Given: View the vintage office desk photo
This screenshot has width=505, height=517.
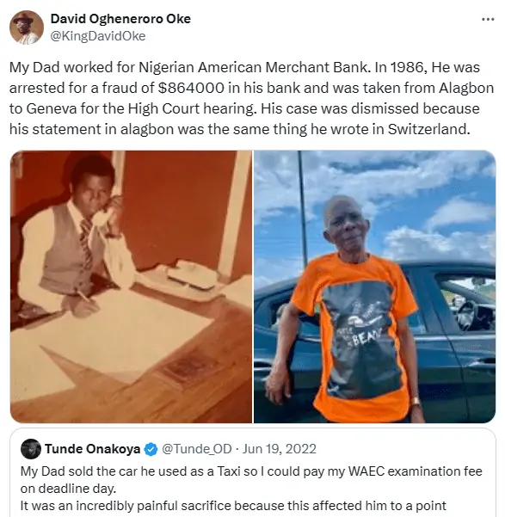Looking at the screenshot, I should click(131, 286).
